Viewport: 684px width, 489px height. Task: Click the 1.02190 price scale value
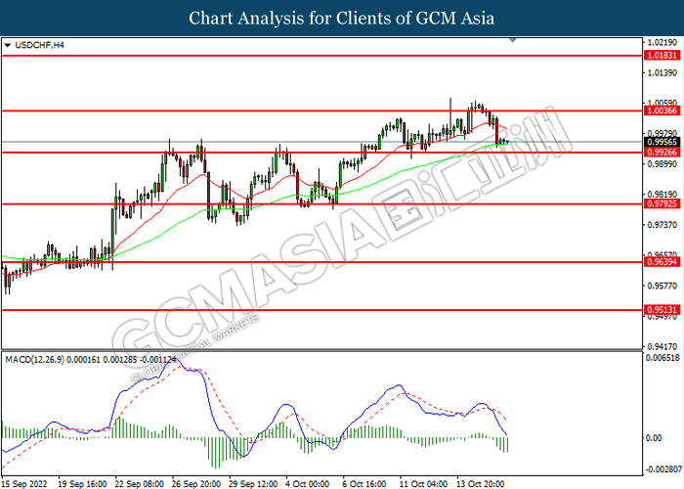663,42
